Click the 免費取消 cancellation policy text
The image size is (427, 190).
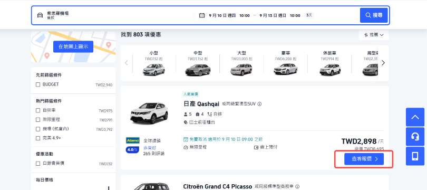click(x=226, y=139)
